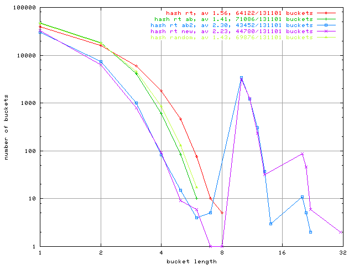This screenshot has width=354, height=265.
Task: Click the x-axis tick label 8
Action: pyautogui.click(x=222, y=253)
